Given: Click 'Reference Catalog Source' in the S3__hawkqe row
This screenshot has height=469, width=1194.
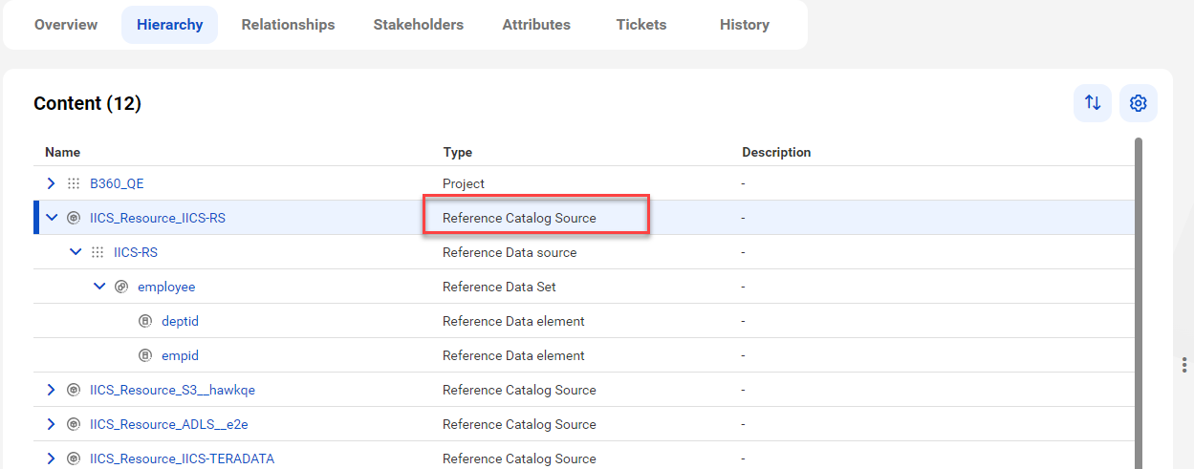Looking at the screenshot, I should click(519, 390).
